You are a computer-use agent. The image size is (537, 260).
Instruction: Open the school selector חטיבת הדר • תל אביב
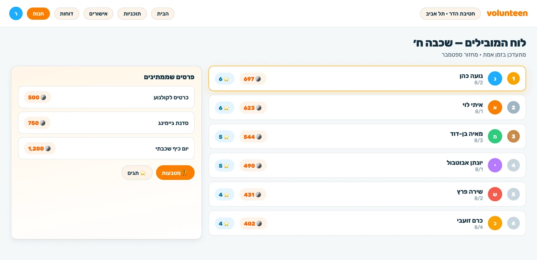[x=450, y=13]
